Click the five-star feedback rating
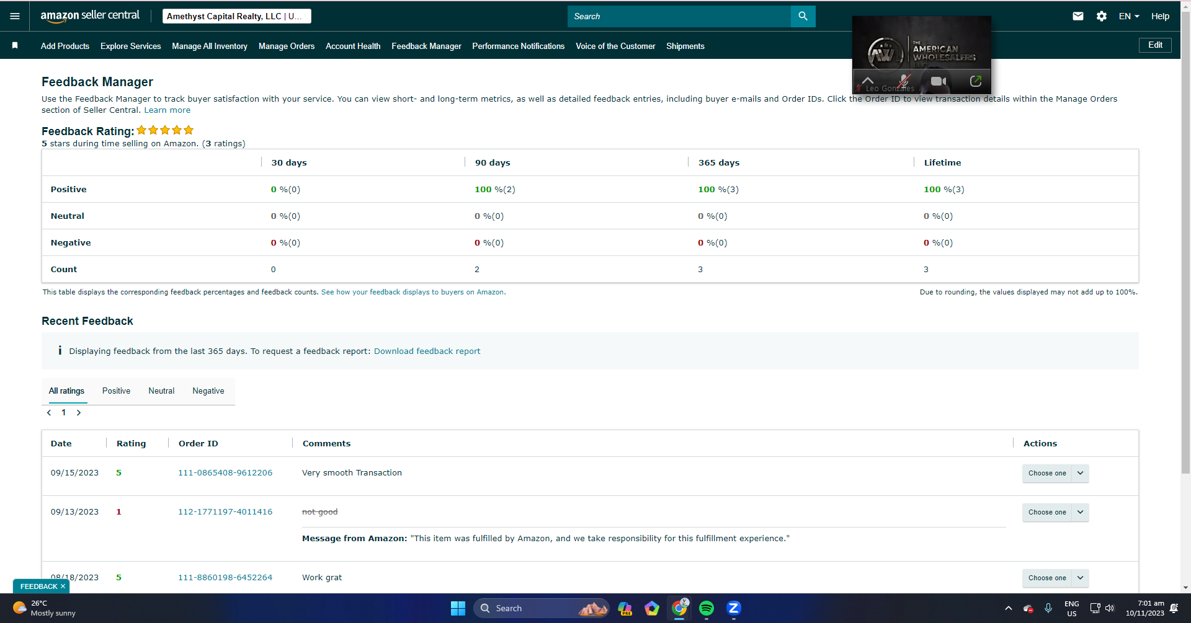This screenshot has width=1191, height=623. tap(165, 130)
